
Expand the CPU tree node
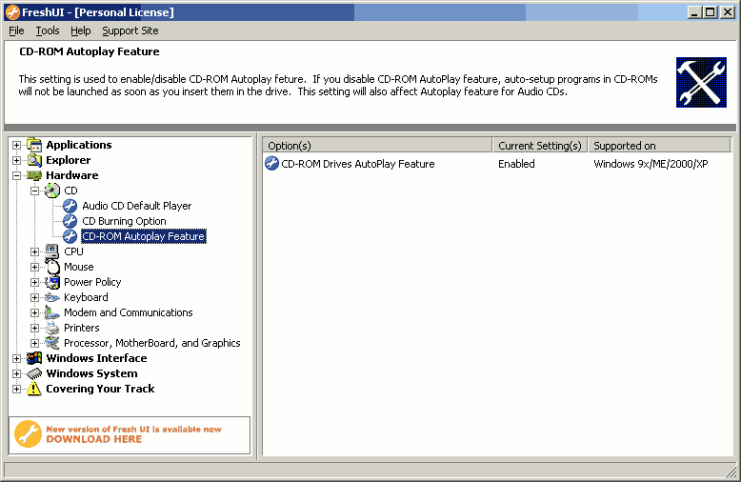[34, 251]
